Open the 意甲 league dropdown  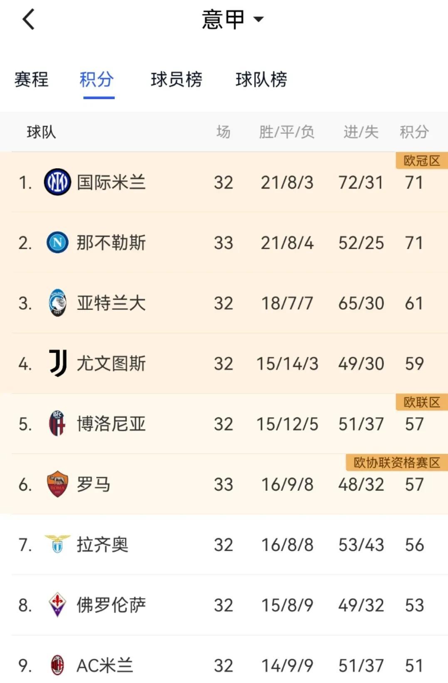[233, 19]
